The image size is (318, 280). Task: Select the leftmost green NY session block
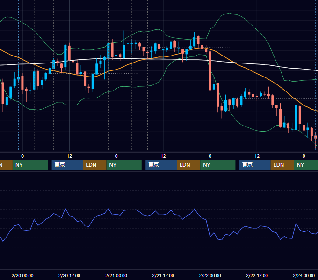tap(30, 165)
